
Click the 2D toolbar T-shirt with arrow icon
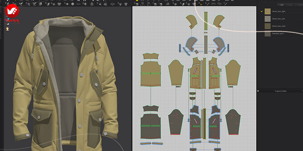coord(175,4)
